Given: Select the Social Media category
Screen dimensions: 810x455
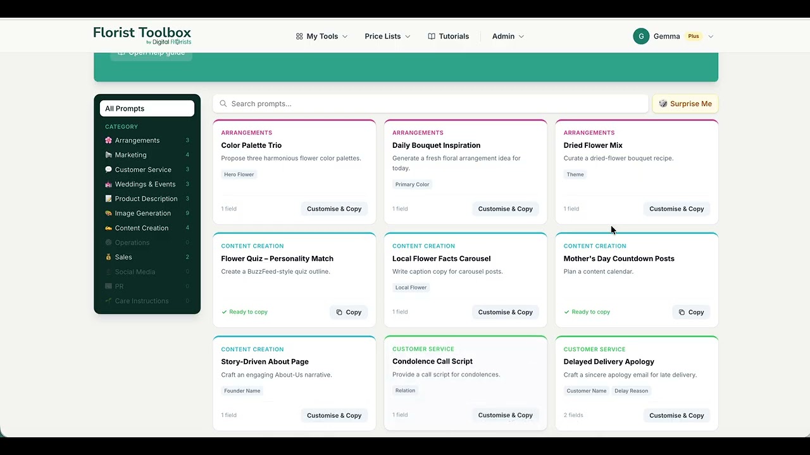Looking at the screenshot, I should pyautogui.click(x=147, y=272).
